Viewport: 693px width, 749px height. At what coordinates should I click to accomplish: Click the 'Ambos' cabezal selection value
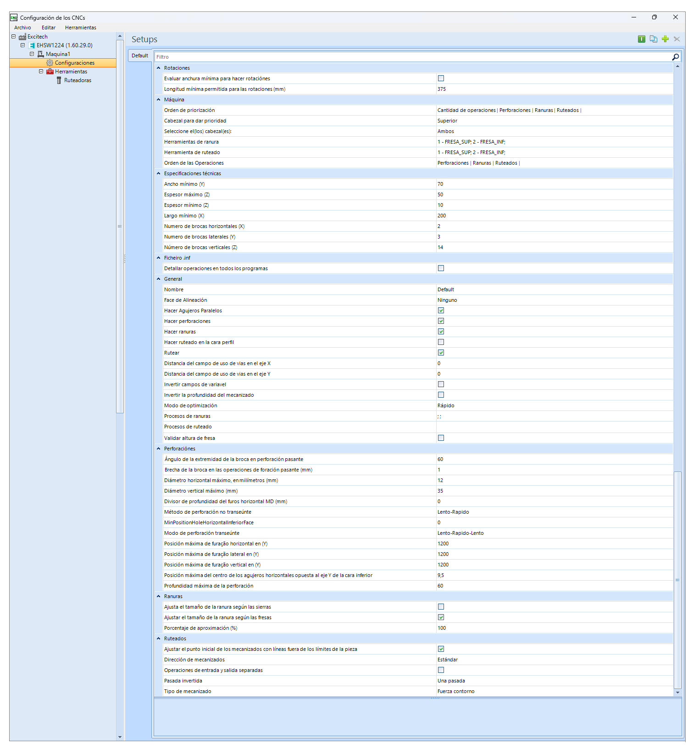tap(446, 131)
